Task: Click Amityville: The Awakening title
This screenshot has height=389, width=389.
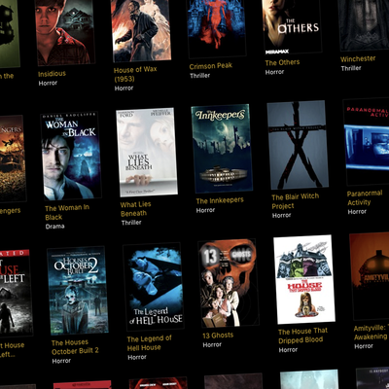Action: pos(371,333)
